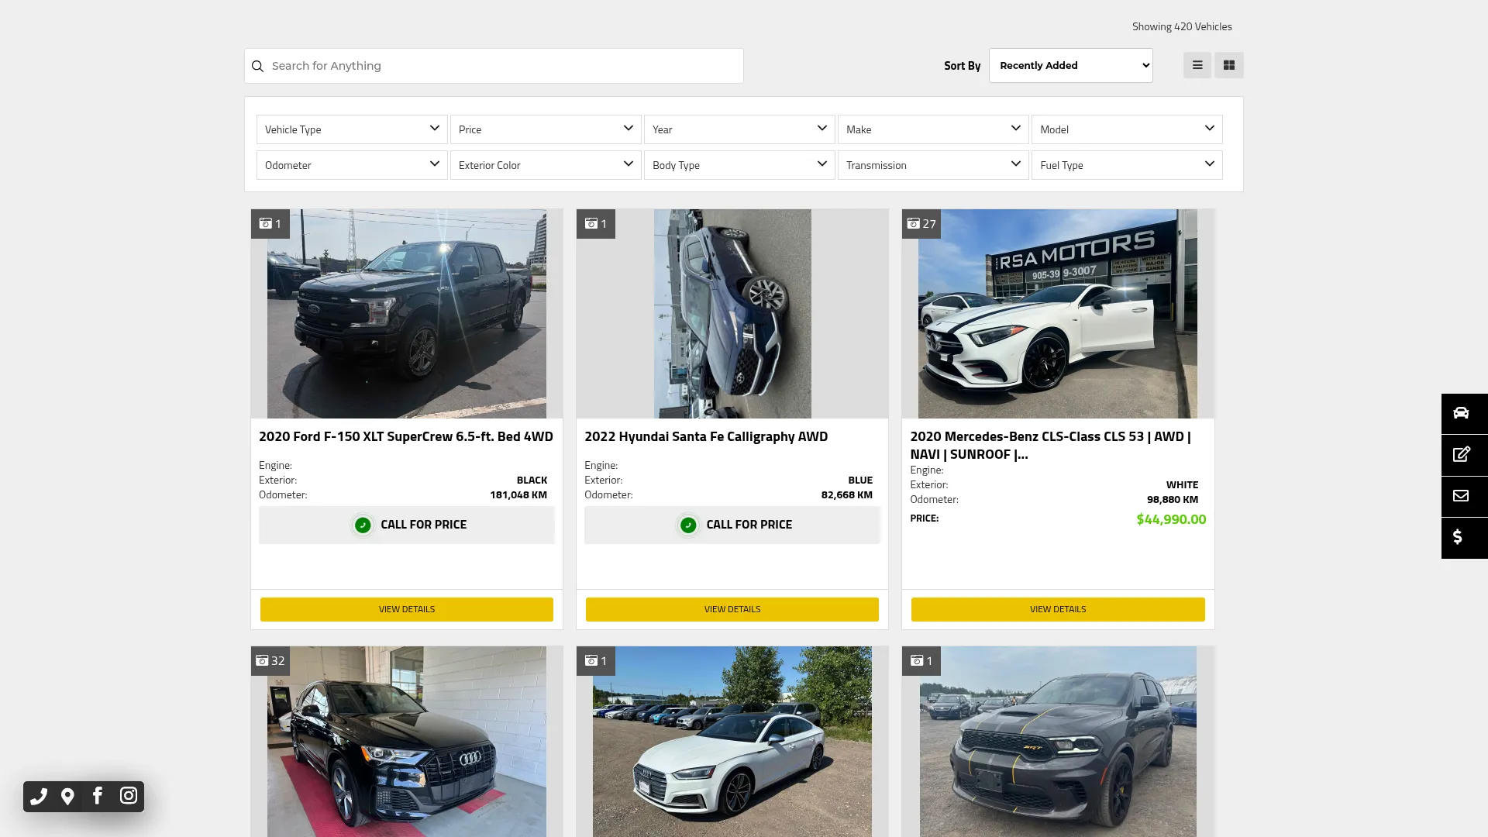Open the 2020 Mercedes-Benz CLS-Class title

pos(1051,446)
